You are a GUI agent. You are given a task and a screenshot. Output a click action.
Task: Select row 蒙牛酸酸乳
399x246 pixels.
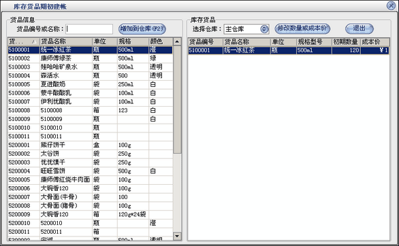pos(90,93)
